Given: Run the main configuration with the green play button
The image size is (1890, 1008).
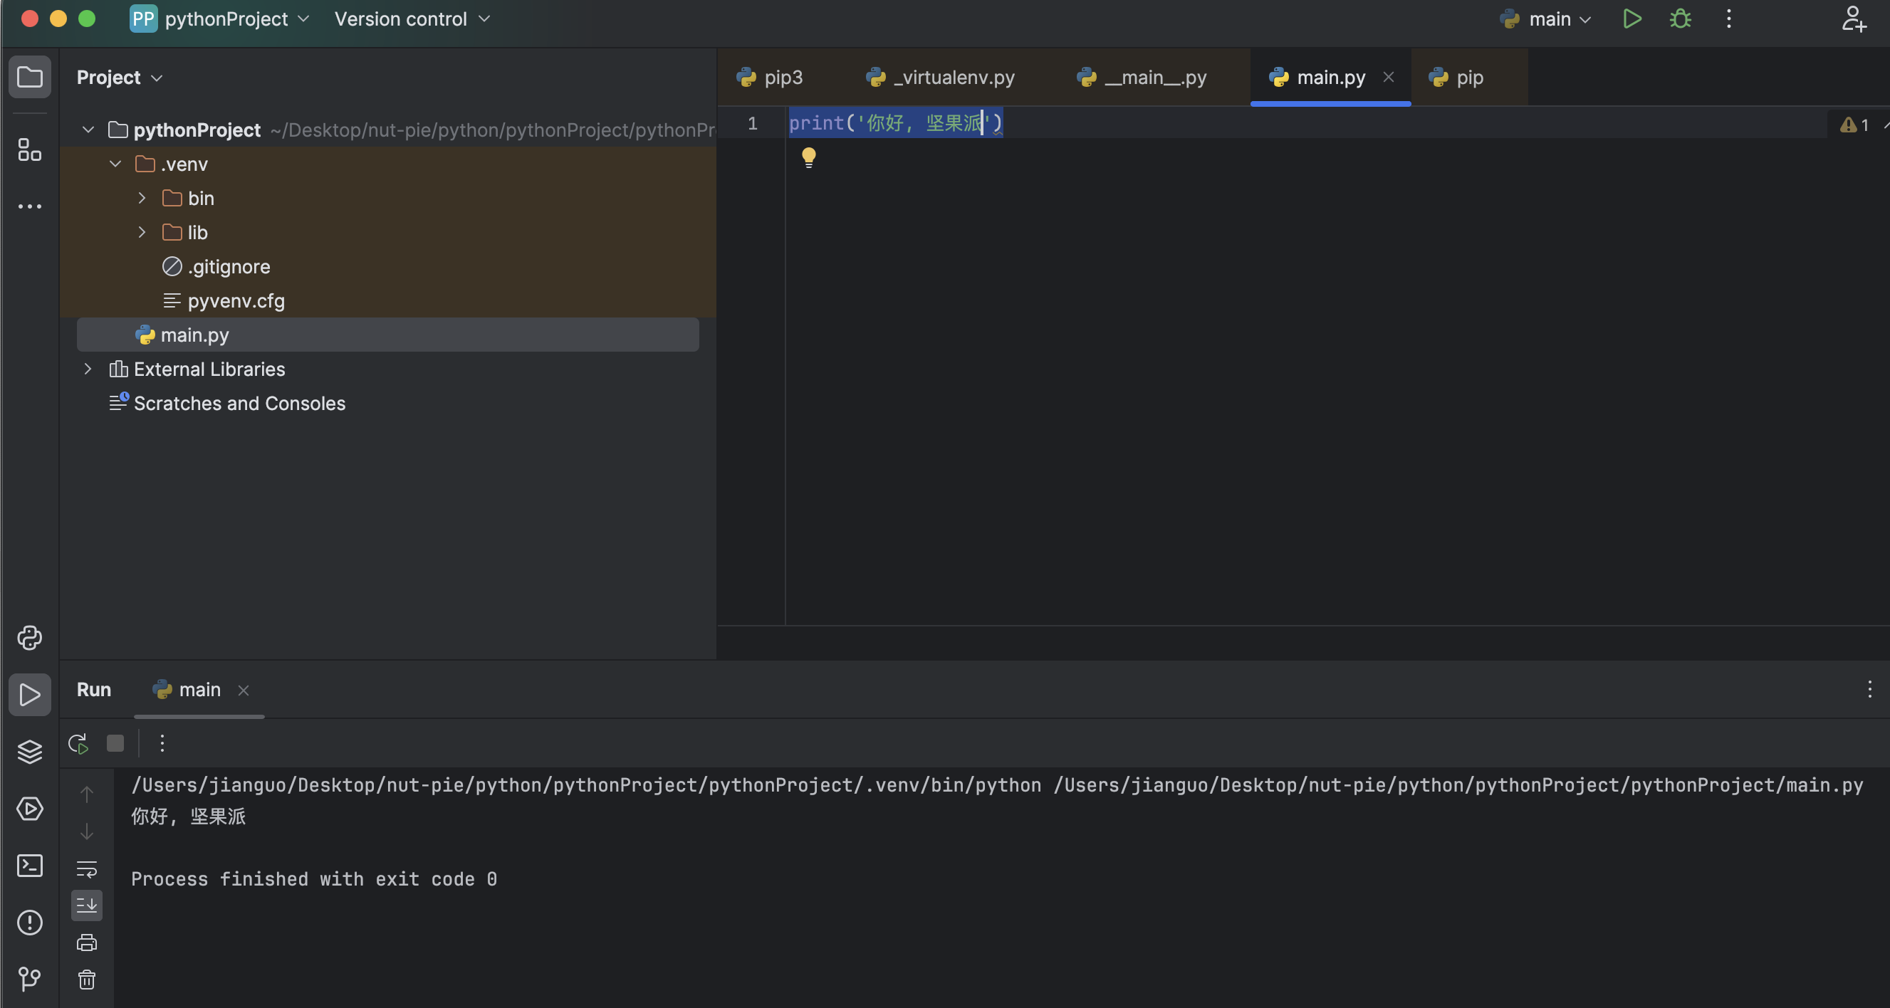Looking at the screenshot, I should [x=1631, y=19].
